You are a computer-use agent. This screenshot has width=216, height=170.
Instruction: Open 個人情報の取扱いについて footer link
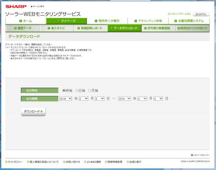click(x=43, y=162)
